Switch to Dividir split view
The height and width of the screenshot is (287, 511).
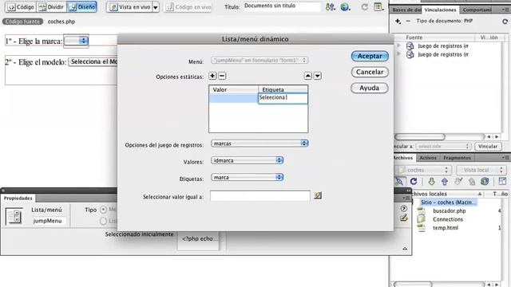pyautogui.click(x=51, y=7)
